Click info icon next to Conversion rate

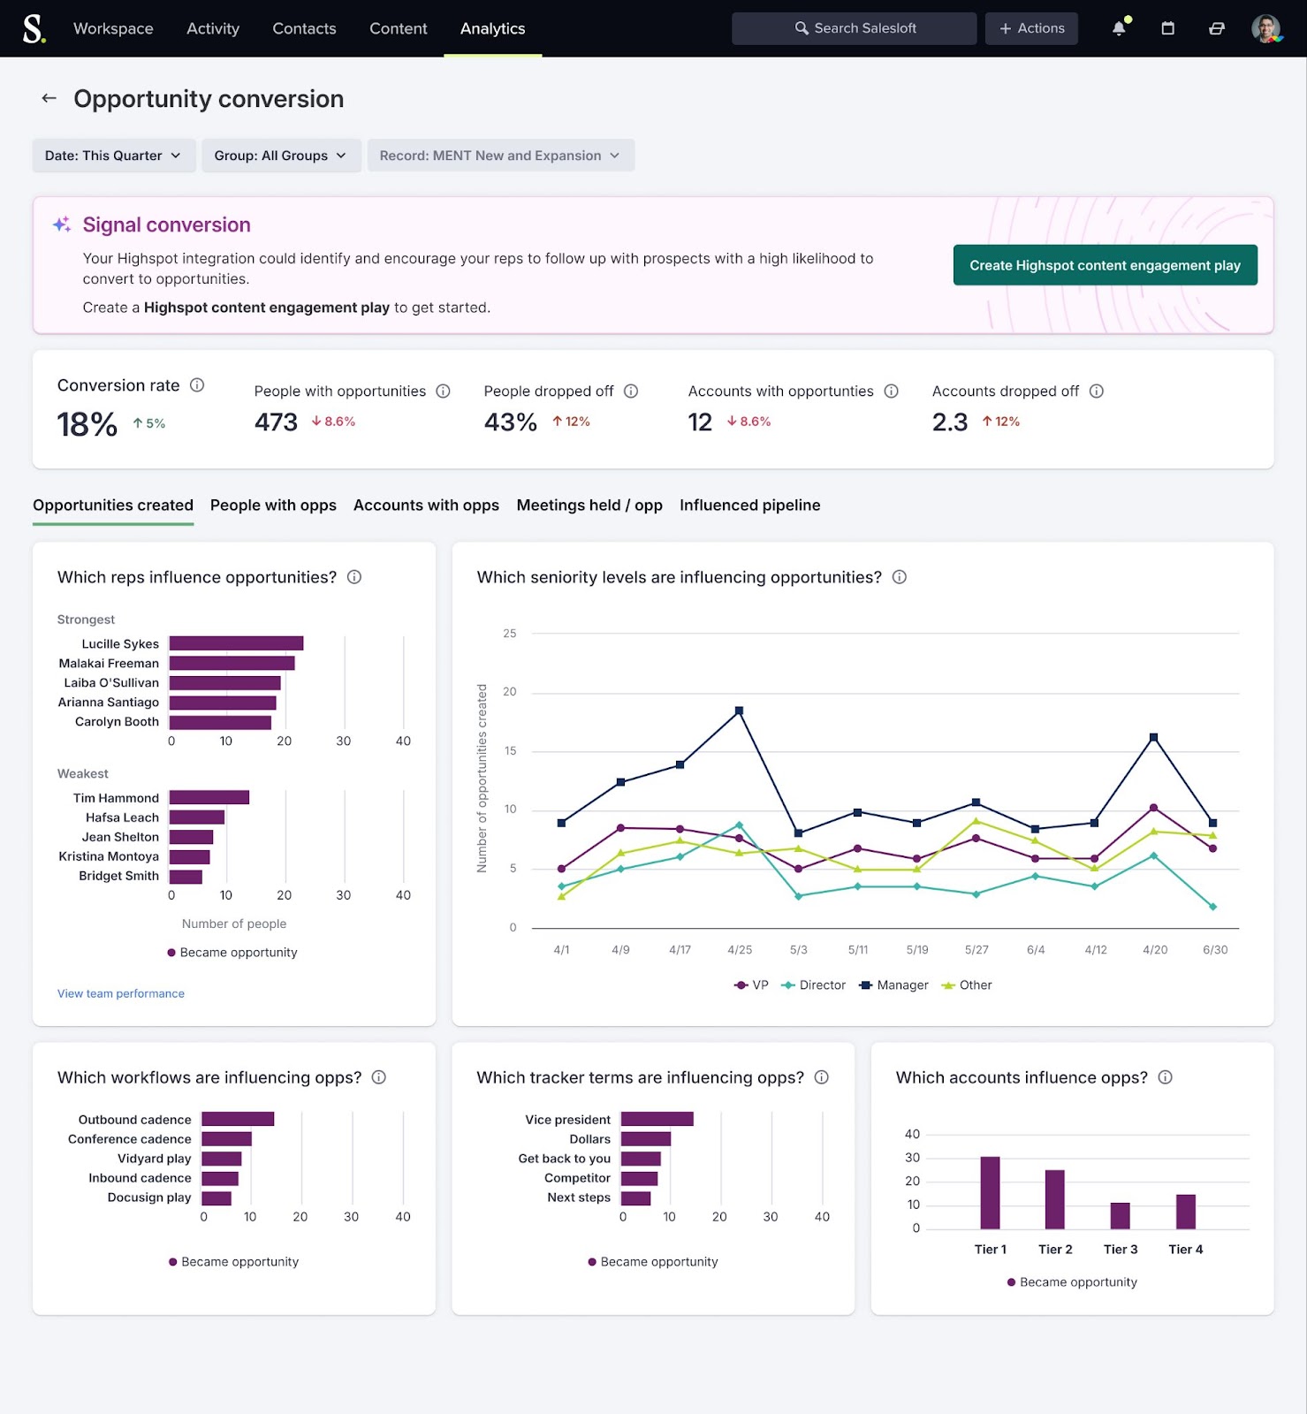tap(197, 385)
